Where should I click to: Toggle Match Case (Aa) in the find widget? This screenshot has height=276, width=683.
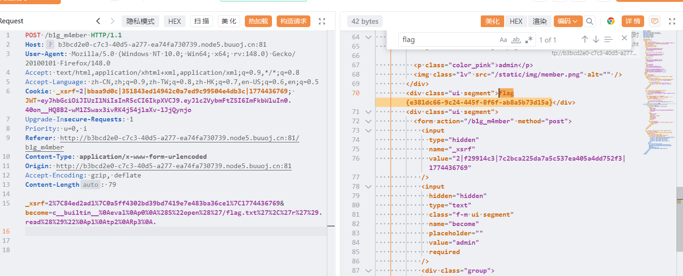[503, 40]
